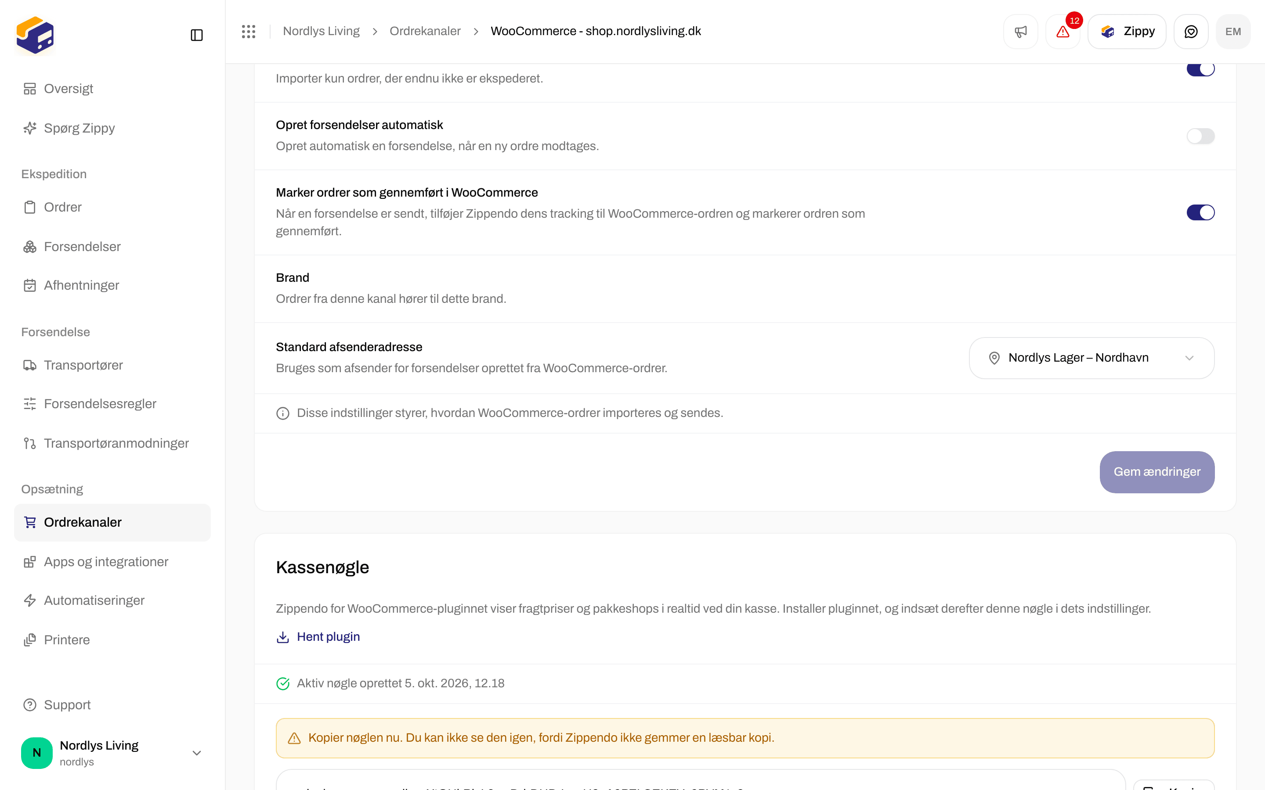1265x790 pixels.
Task: Click the Gem ændringer button
Action: point(1157,472)
